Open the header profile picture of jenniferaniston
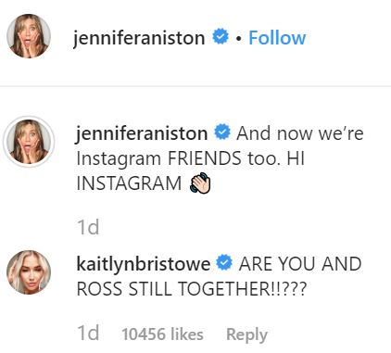This screenshot has height=353, width=391. [29, 36]
